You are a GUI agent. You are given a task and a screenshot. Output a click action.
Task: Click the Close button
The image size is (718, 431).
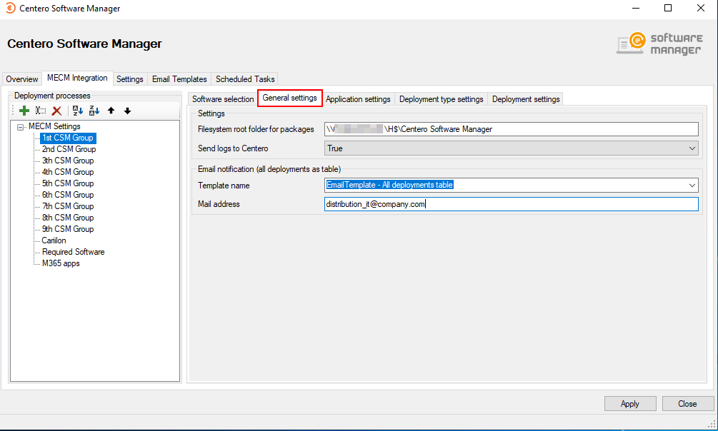click(688, 404)
